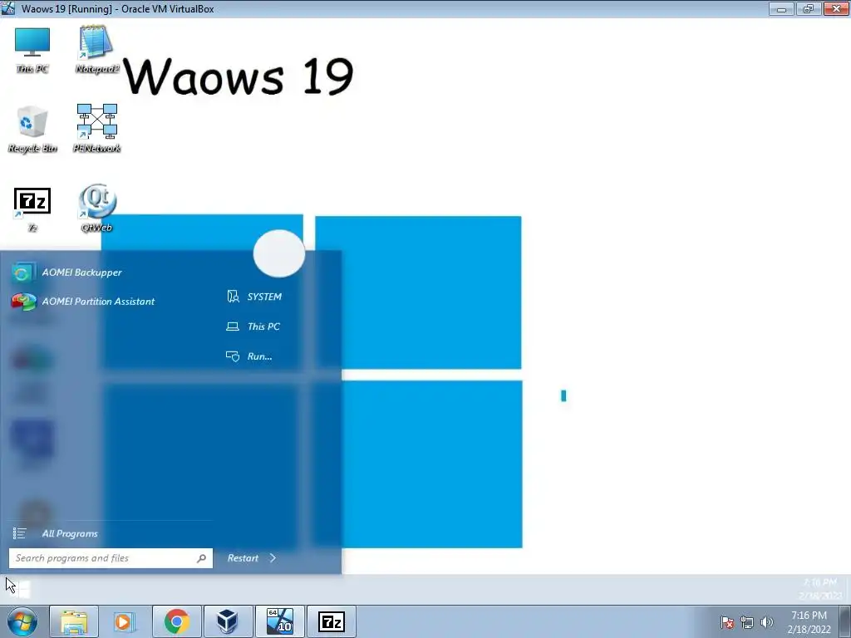Open VirtualBox Manager from taskbar
This screenshot has width=851, height=638.
(228, 621)
